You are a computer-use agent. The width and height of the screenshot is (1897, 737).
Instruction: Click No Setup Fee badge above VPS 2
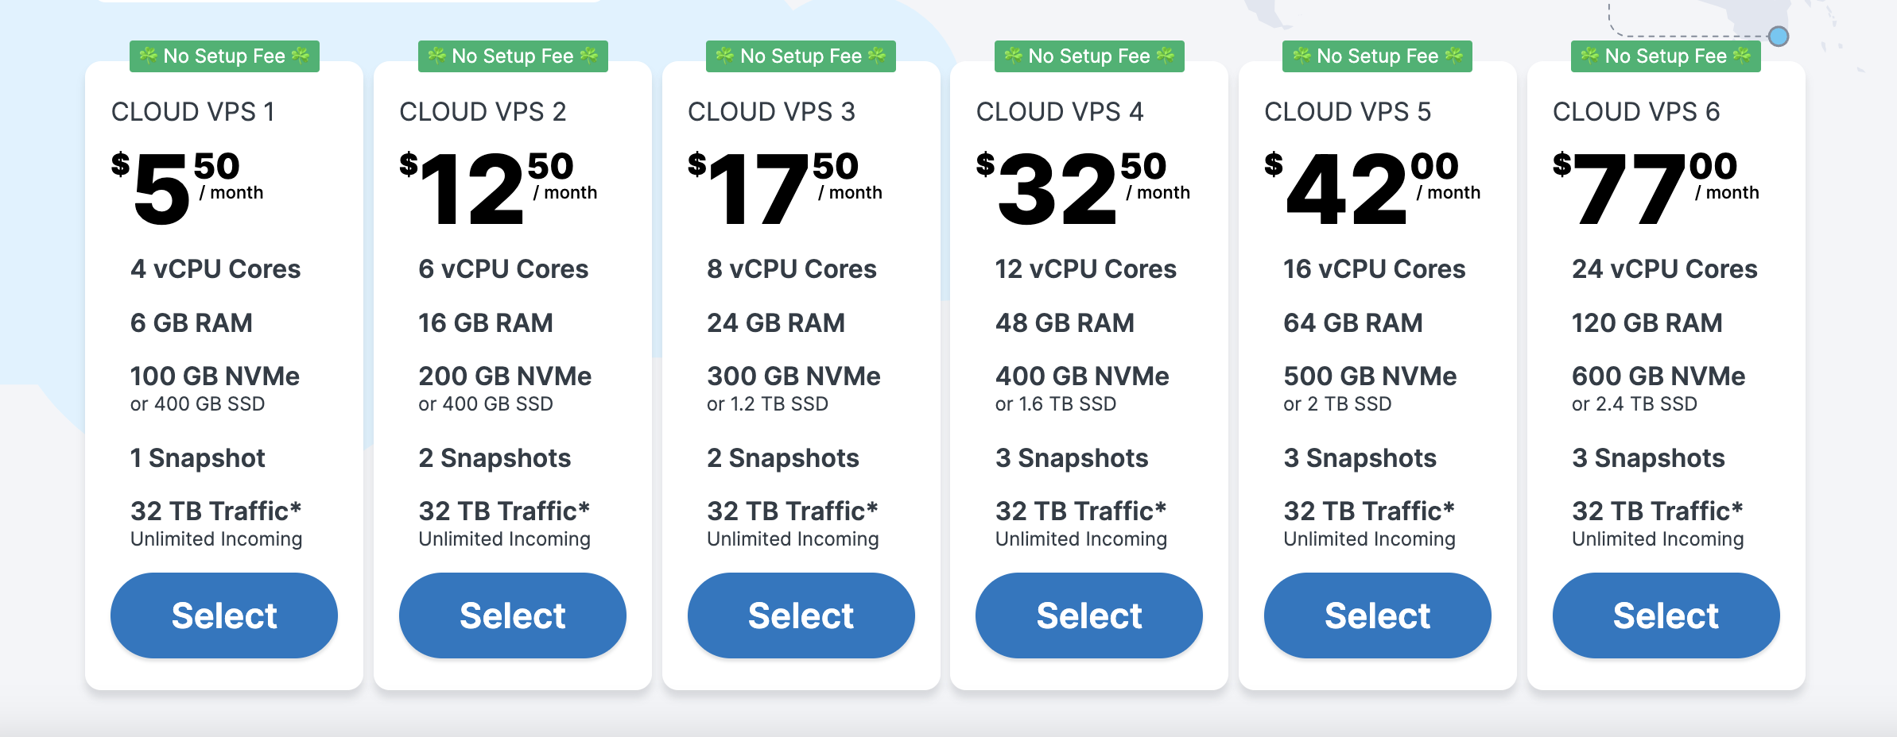coord(513,56)
